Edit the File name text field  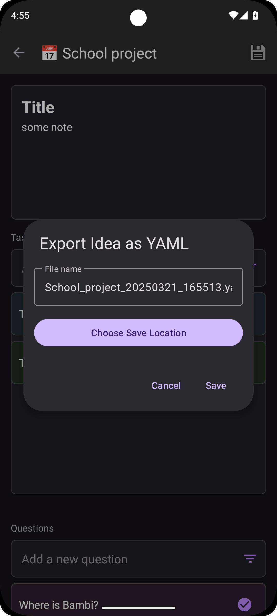pyautogui.click(x=138, y=287)
